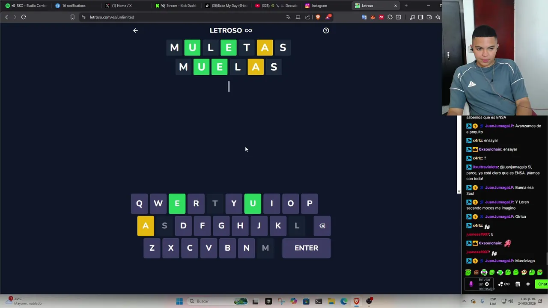This screenshot has height=308, width=548.
Task: Switch to the Stream - Kick Dashboard tab
Action: [x=176, y=6]
